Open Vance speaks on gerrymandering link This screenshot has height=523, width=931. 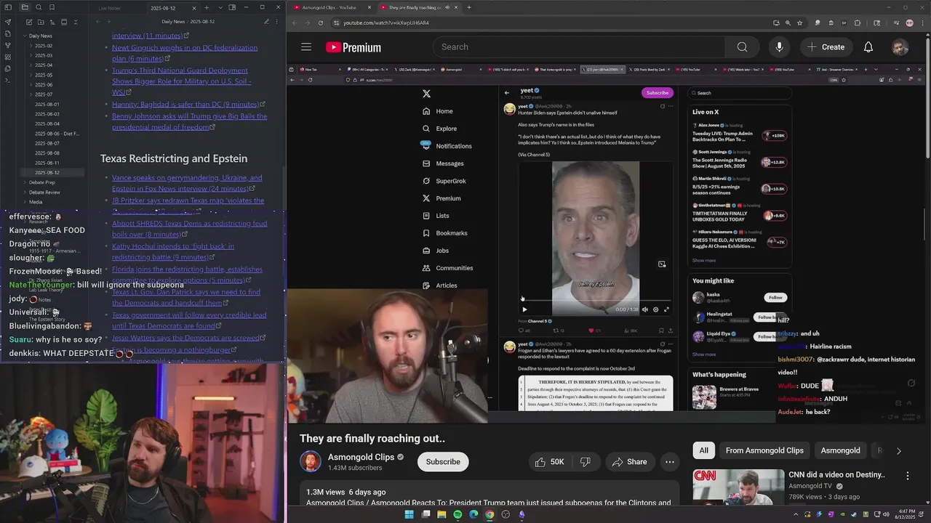(x=187, y=183)
